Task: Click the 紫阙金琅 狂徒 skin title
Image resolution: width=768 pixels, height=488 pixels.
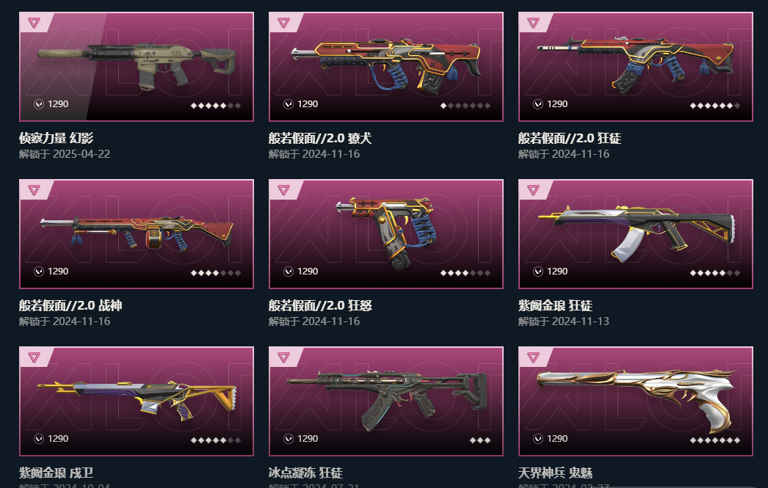Action: click(x=555, y=306)
